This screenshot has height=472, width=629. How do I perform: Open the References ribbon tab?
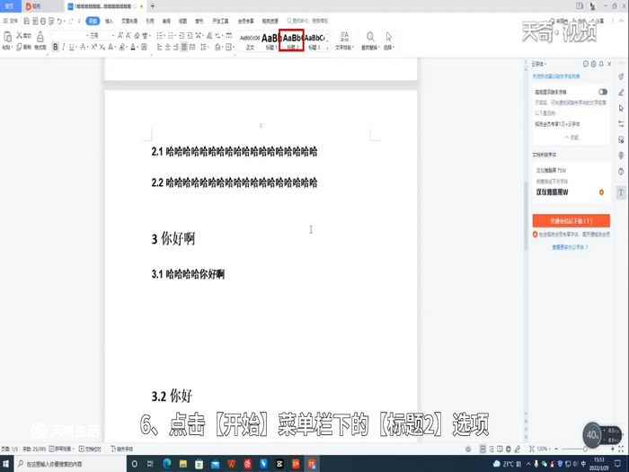click(x=150, y=21)
